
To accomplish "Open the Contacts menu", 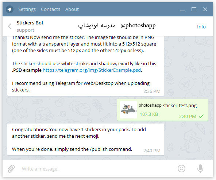I will 51,9.
